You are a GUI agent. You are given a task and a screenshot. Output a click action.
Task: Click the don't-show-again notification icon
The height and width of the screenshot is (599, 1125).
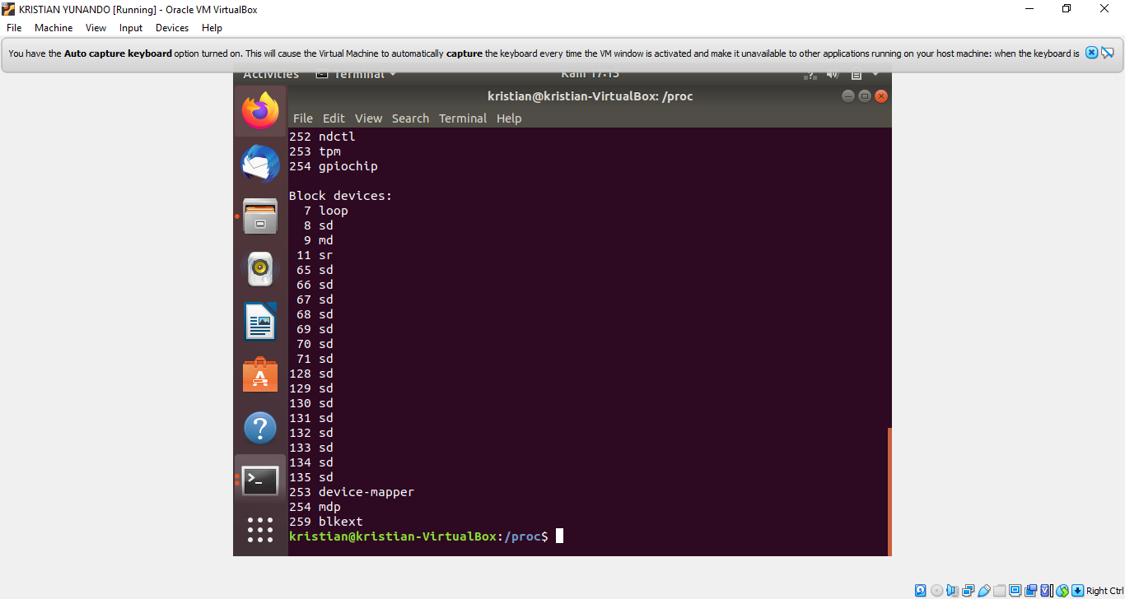click(1108, 53)
